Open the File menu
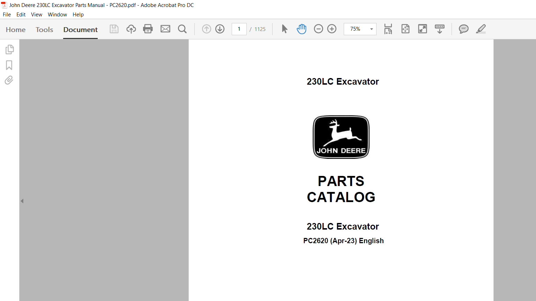The height and width of the screenshot is (301, 536). pos(7,15)
